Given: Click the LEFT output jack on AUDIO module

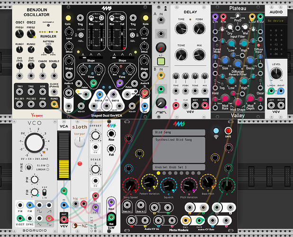Looking at the screenshot, I should click(271, 105).
